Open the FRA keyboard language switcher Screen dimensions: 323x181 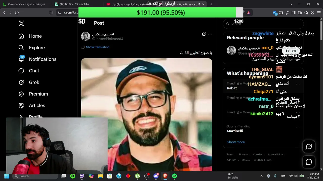(283, 176)
